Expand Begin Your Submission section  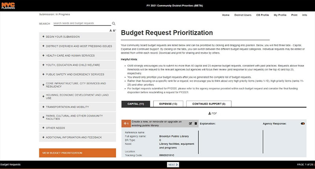tap(78, 36)
